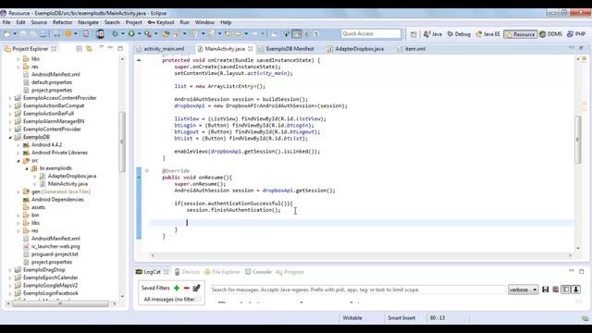Viewport: 592px width, 333px height.
Task: Collapse the onResume method fold marker
Action: pos(147,170)
